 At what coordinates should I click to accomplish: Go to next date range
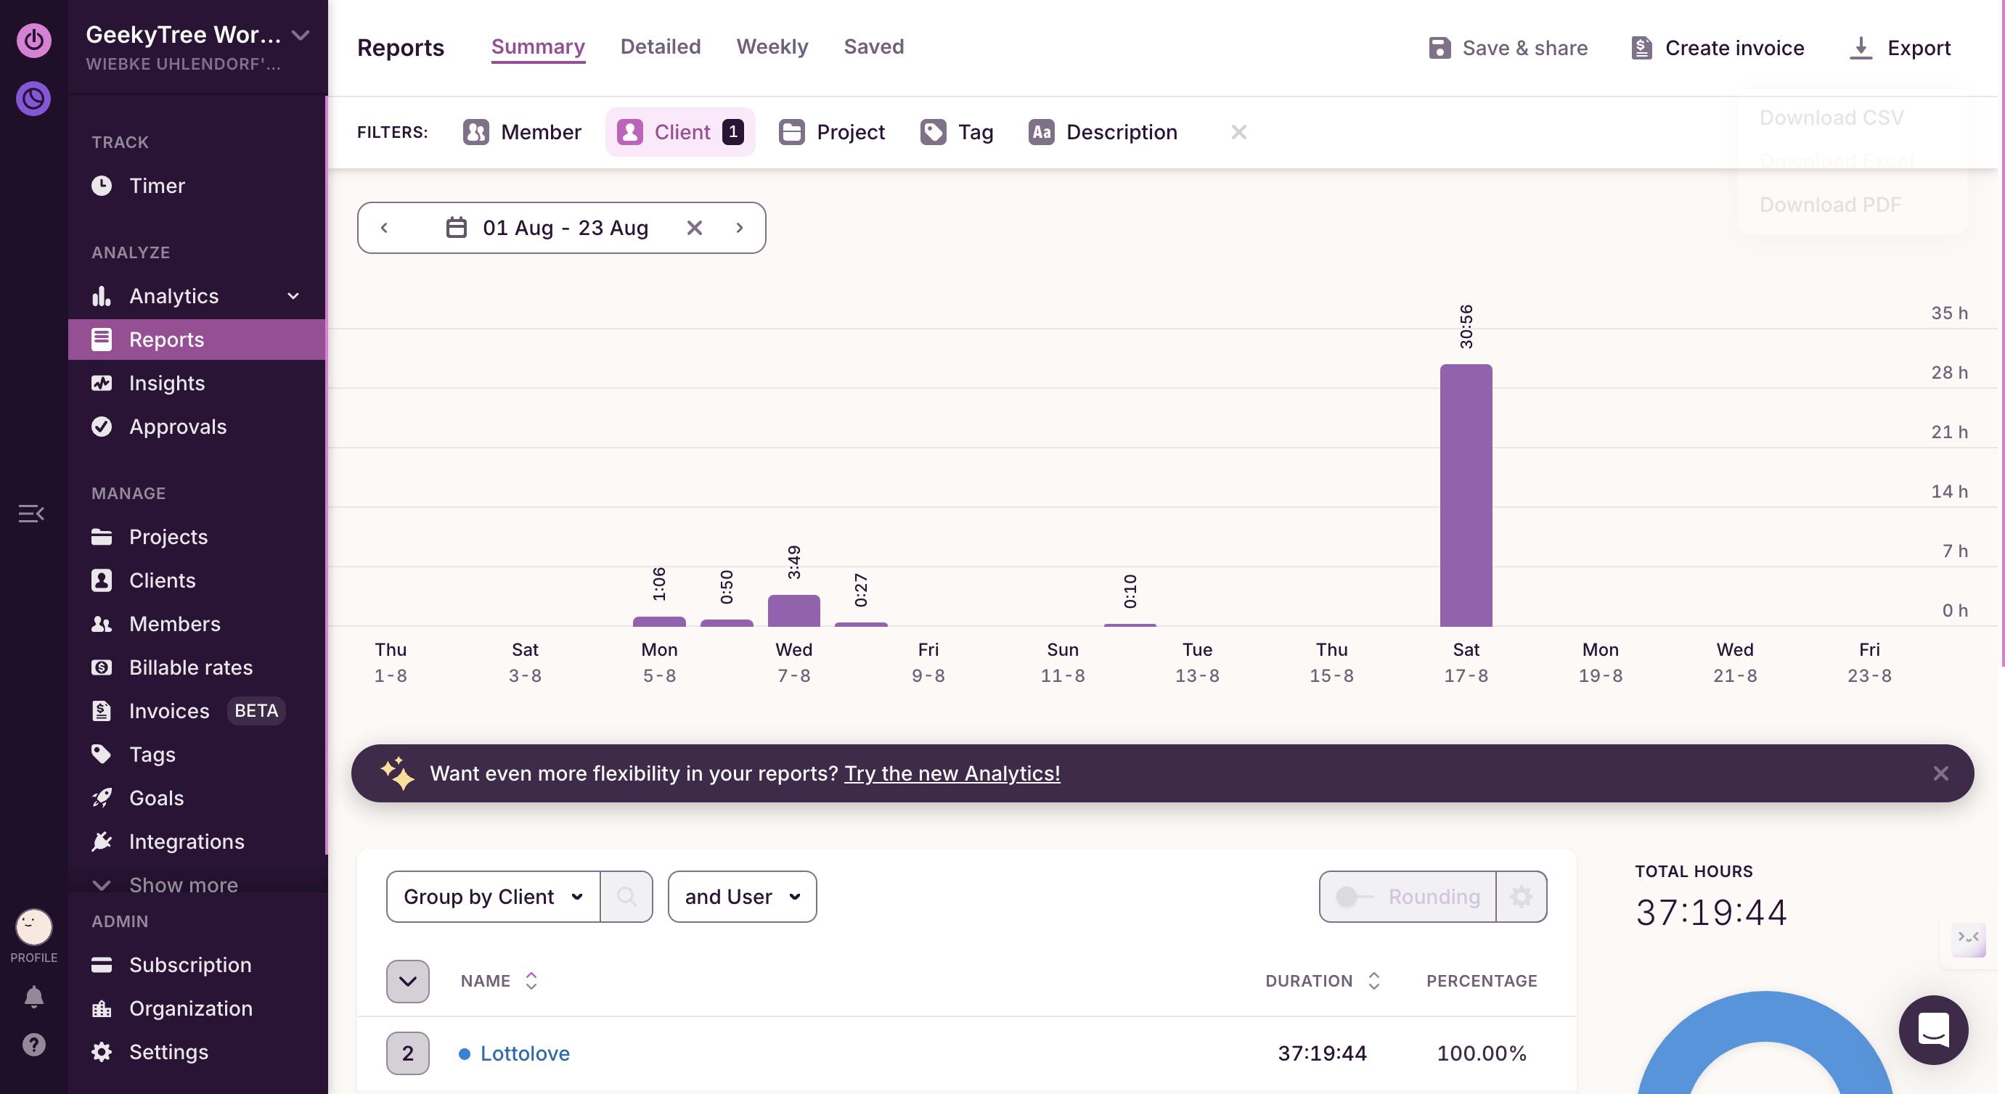[740, 227]
